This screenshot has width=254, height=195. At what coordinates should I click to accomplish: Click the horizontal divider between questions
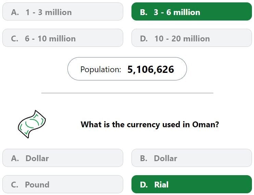127,93
